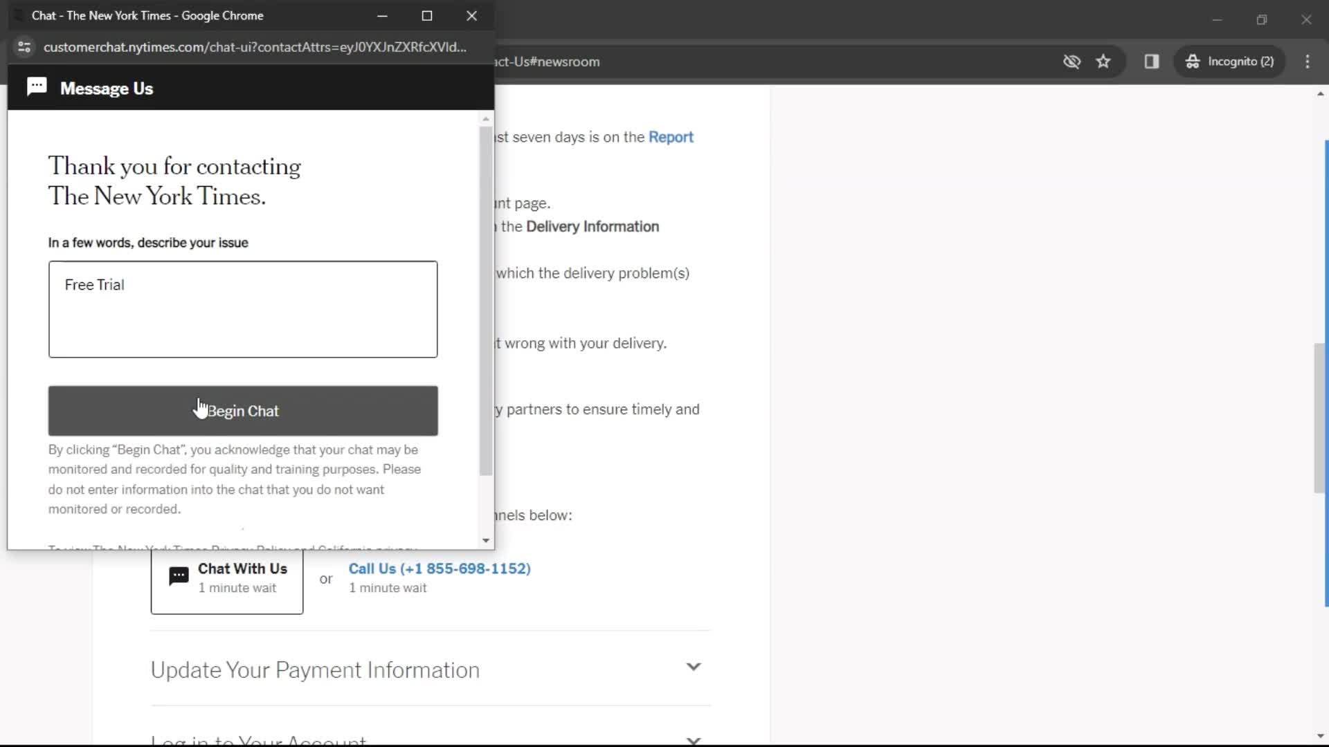Close the Chat popup window
This screenshot has width=1329, height=747.
pos(471,15)
